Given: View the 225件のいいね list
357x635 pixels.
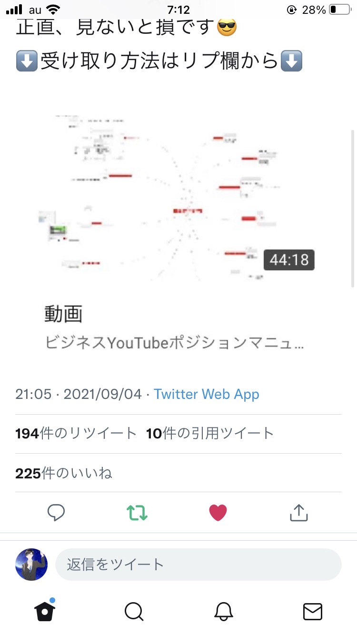Looking at the screenshot, I should point(64,473).
